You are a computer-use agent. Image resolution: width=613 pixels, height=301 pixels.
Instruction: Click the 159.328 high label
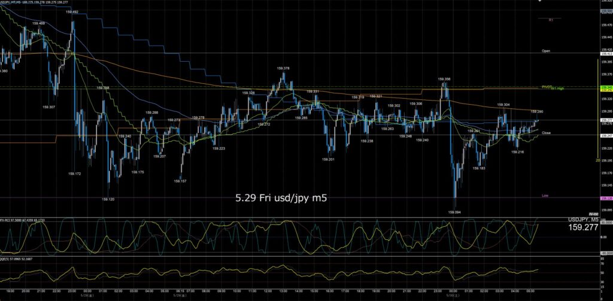point(248,93)
